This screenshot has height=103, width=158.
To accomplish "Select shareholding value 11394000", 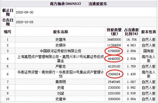I will [x=114, y=45].
